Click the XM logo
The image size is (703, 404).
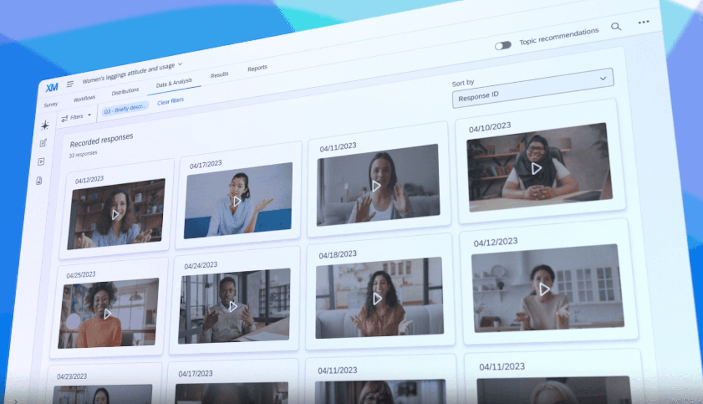point(52,87)
